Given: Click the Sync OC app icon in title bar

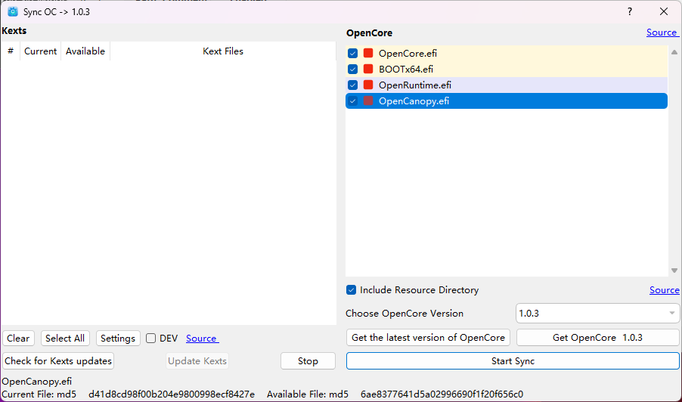Looking at the screenshot, I should (x=13, y=12).
